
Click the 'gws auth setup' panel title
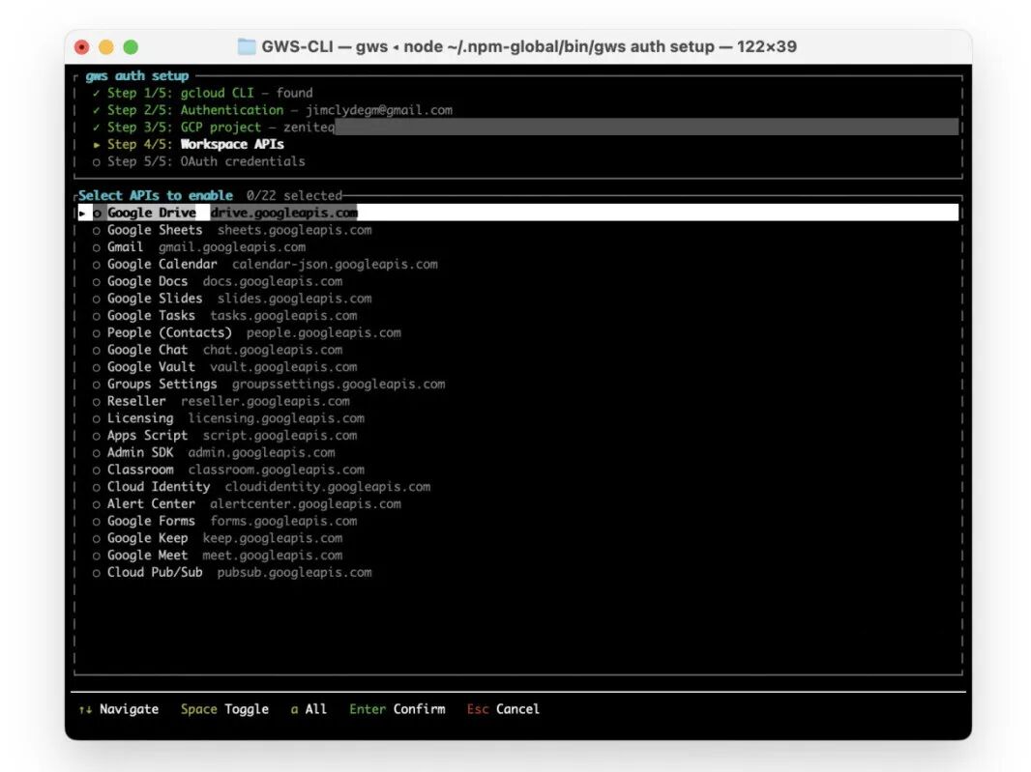[x=136, y=75]
